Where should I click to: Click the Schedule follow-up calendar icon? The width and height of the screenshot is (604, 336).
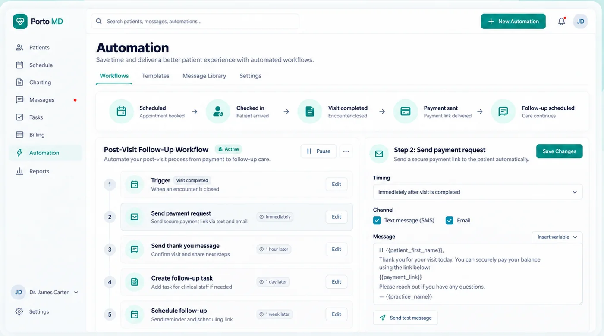(x=135, y=314)
